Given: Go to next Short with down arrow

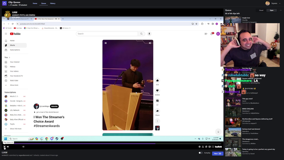Looking at the screenshot, I should 218,132.
